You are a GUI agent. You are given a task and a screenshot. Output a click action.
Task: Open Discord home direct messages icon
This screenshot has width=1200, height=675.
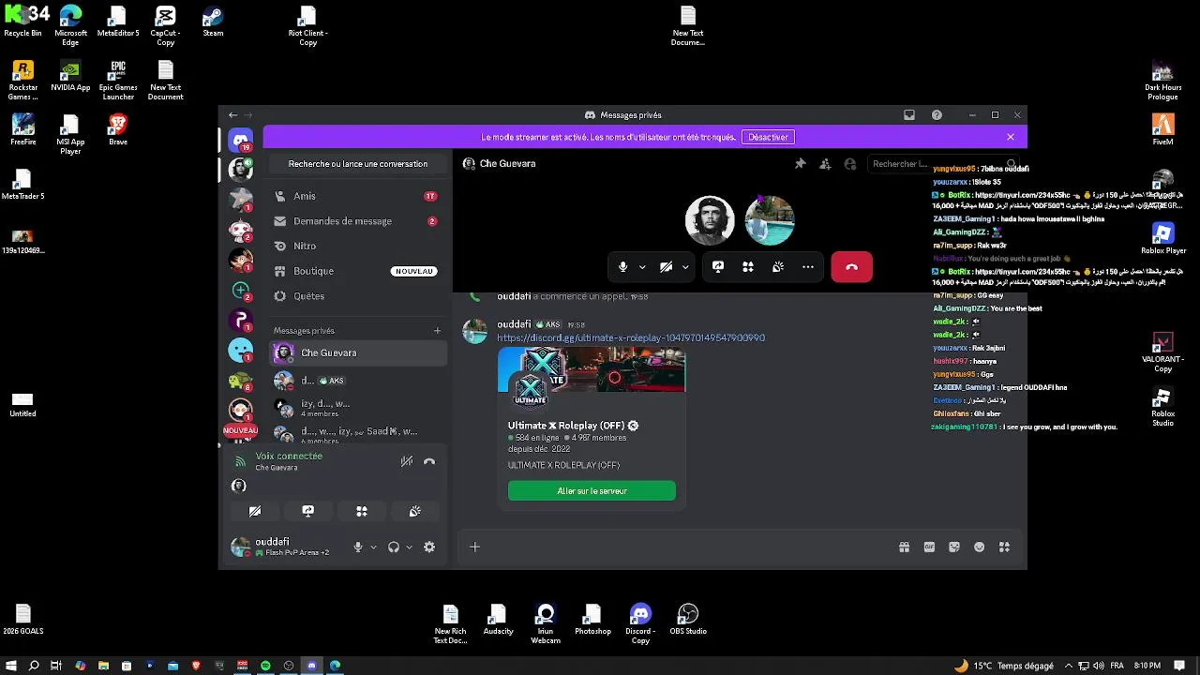point(241,140)
